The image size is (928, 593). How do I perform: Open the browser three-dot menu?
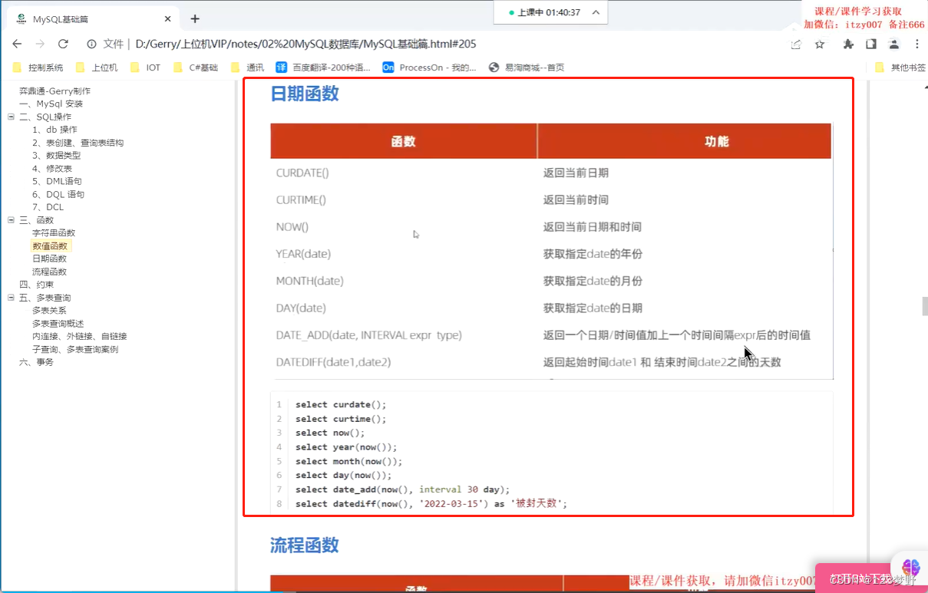(x=916, y=44)
